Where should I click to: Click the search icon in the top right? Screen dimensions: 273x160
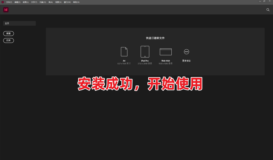coord(268,10)
